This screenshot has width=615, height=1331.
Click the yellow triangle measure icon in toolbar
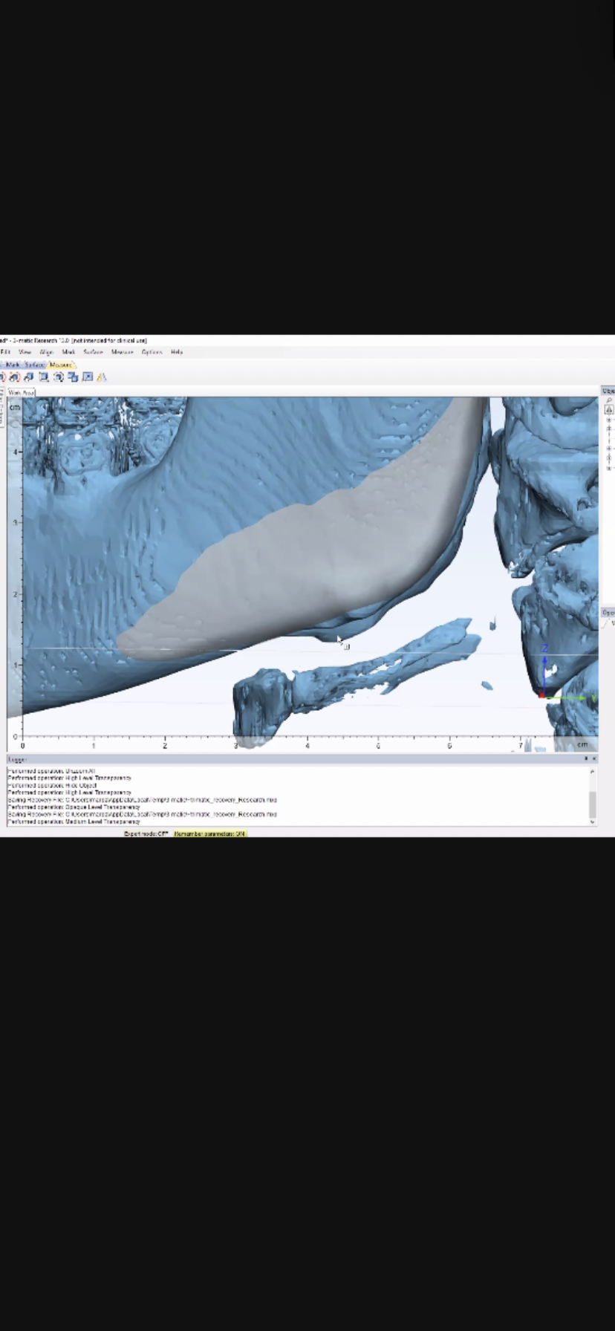[102, 377]
